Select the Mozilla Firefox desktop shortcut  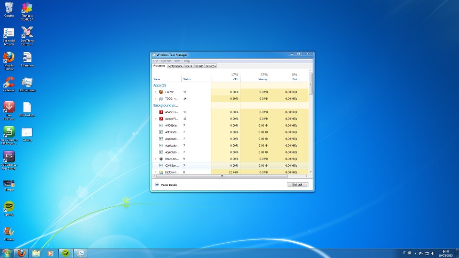[x=9, y=61]
